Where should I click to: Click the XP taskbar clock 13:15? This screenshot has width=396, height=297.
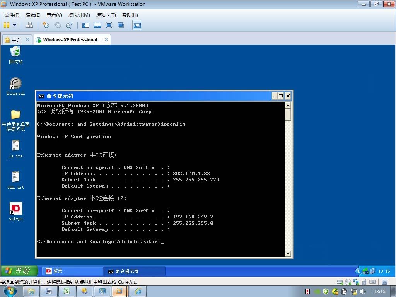[x=384, y=271]
